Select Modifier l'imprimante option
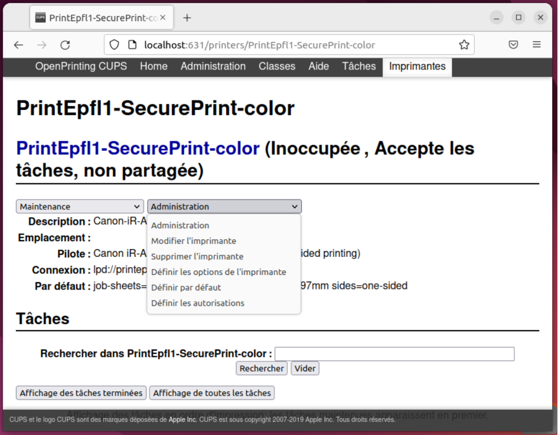Viewport: 558px width, 435px height. [x=194, y=241]
